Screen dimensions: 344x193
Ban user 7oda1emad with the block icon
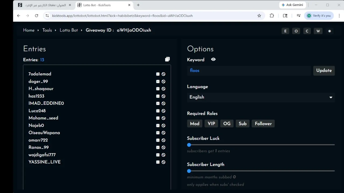[x=163, y=74]
